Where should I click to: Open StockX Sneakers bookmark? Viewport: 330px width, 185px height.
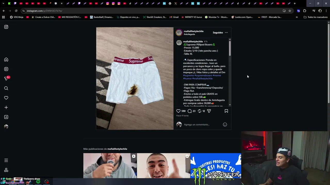click(155, 17)
